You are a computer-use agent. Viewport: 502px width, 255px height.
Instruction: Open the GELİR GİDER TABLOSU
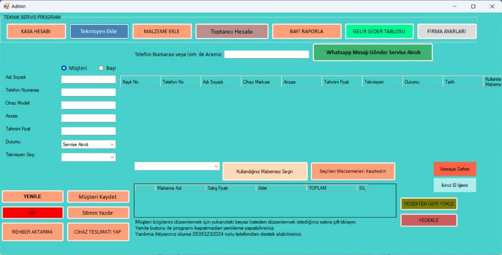click(379, 31)
